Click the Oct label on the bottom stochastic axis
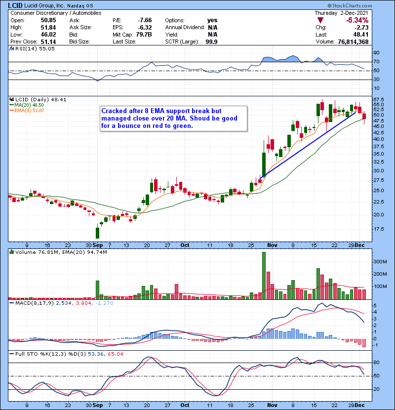This screenshot has width=395, height=410. [x=185, y=405]
